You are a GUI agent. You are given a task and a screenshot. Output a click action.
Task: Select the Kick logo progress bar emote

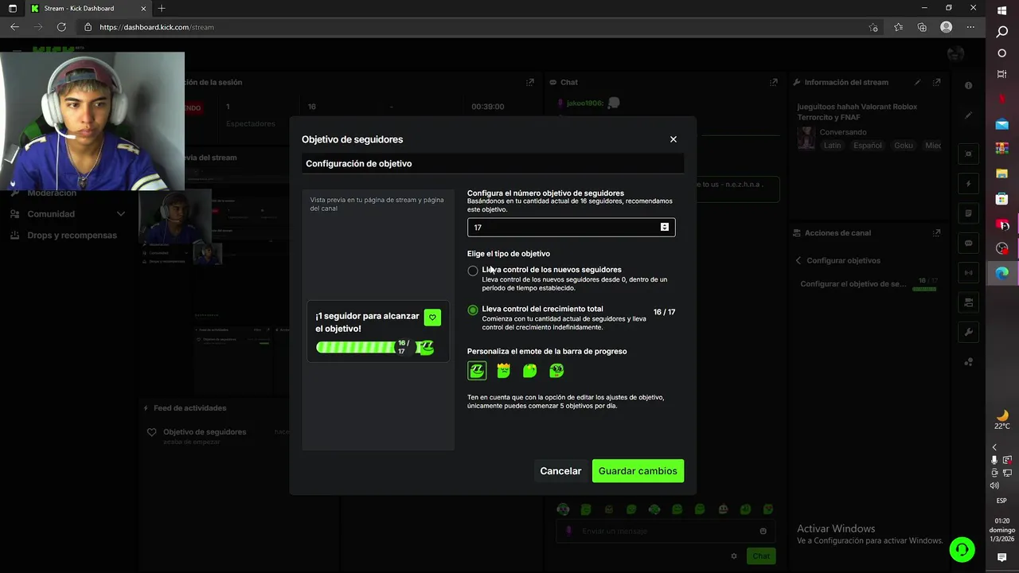pyautogui.click(x=477, y=370)
